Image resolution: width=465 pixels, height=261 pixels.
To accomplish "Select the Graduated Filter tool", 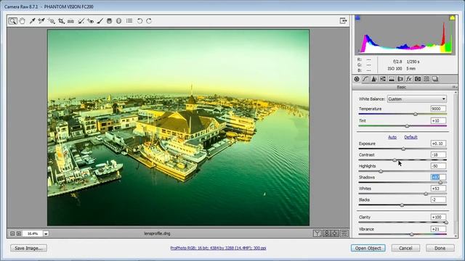I will click(110, 21).
